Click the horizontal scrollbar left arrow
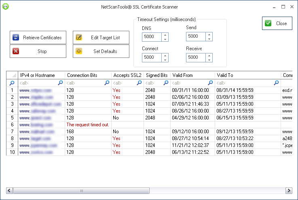298x200 pixels. coord(9,190)
